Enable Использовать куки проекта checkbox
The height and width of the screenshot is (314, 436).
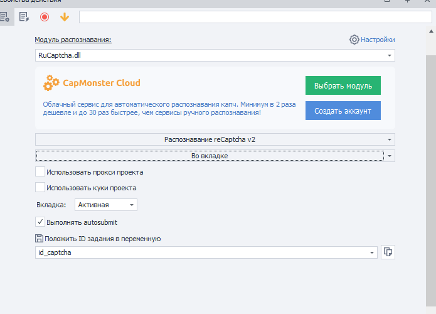[40, 187]
